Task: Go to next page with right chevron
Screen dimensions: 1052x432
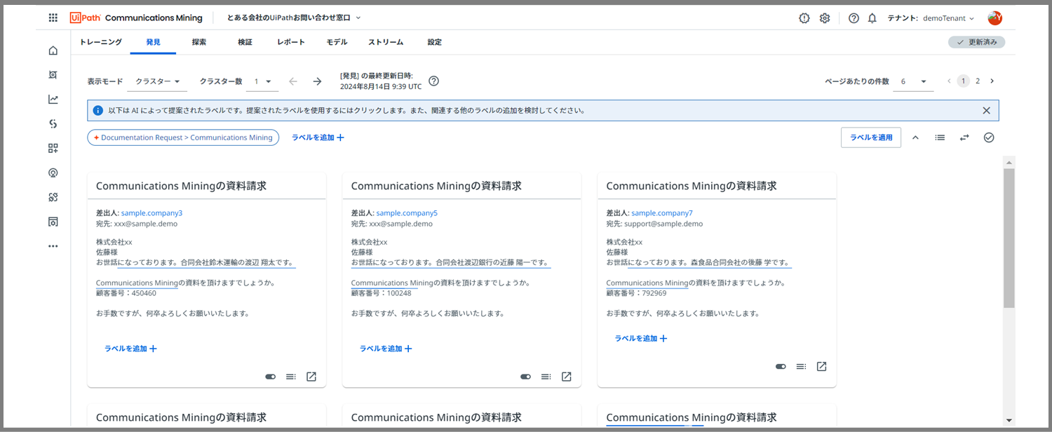Action: point(992,81)
